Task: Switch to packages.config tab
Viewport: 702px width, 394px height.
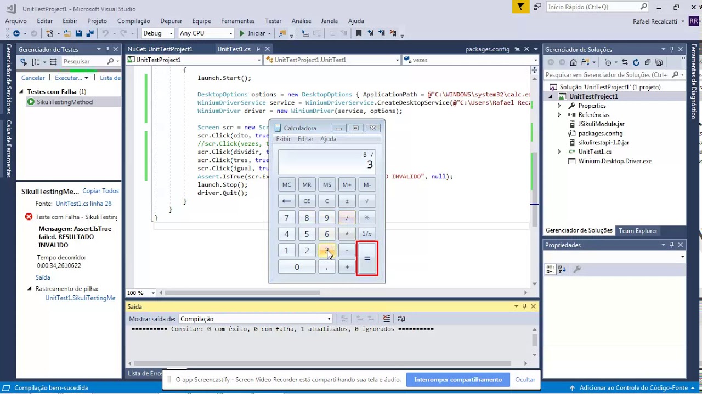Action: tap(488, 49)
